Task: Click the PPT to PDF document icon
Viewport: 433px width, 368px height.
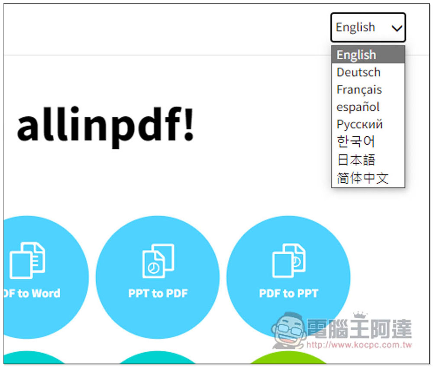Action: click(x=158, y=261)
